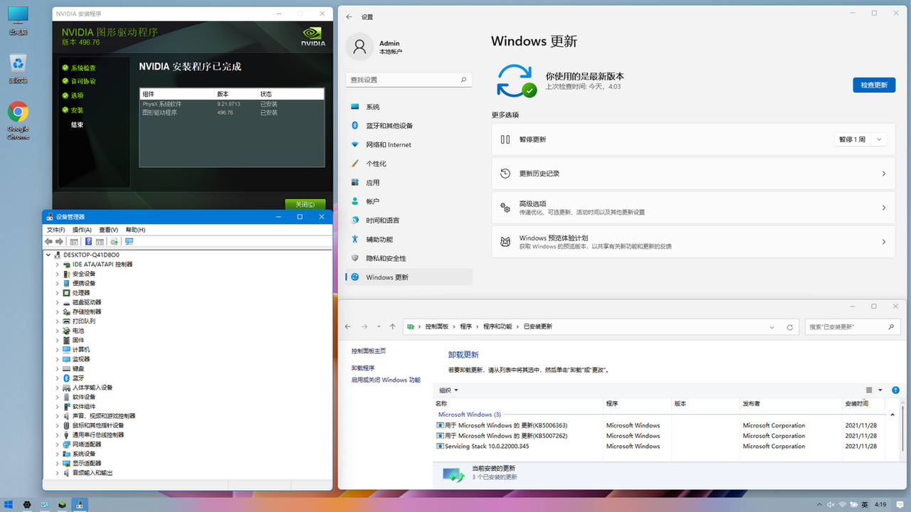Click the search icon in Installed Updates search box
Screen dimensions: 911x512
point(891,327)
